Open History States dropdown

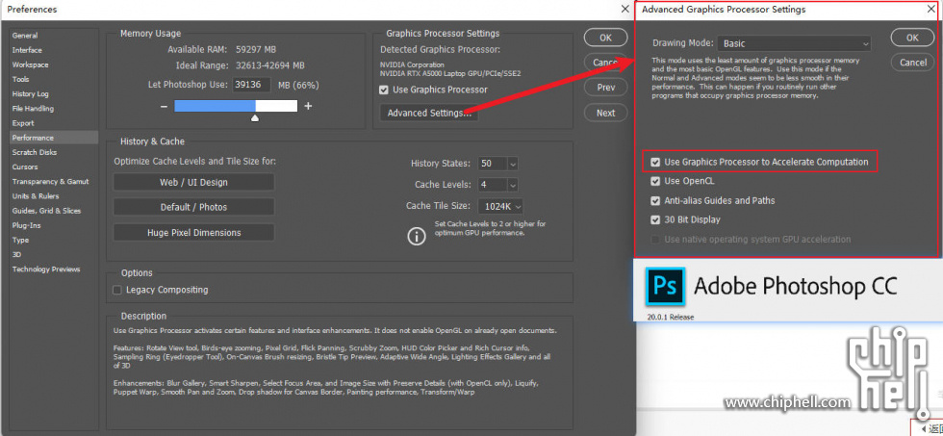pos(512,164)
